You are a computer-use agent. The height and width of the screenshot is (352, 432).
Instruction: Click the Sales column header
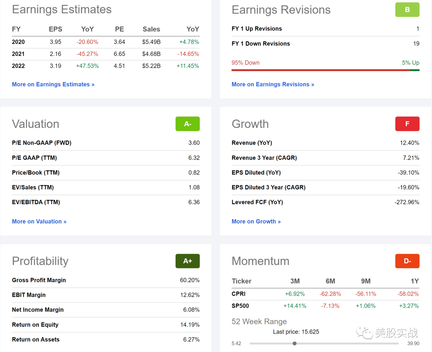pyautogui.click(x=151, y=29)
